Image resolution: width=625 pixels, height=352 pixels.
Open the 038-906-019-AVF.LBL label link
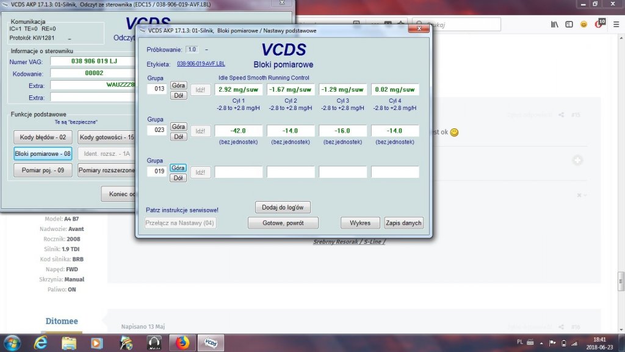pos(201,64)
